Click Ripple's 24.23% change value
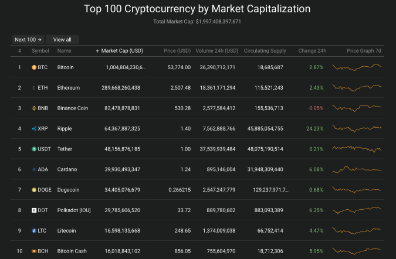This screenshot has width=396, height=259. click(x=314, y=128)
